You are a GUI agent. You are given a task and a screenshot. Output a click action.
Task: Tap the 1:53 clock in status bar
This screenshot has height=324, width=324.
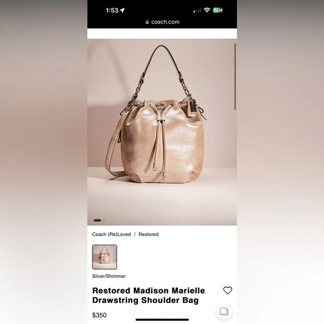point(112,10)
